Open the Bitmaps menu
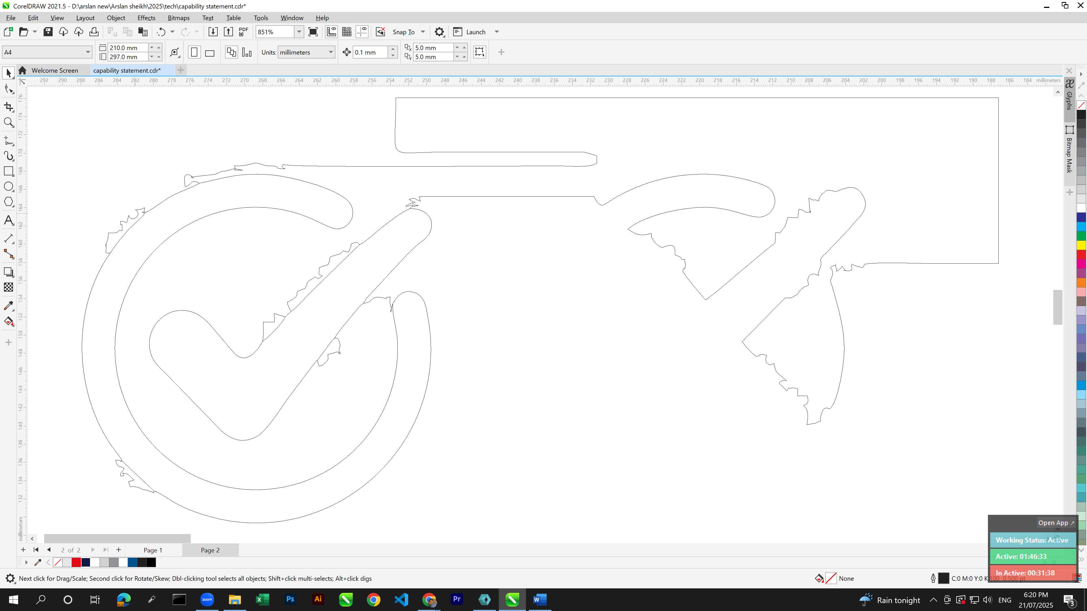This screenshot has width=1087, height=611. [179, 18]
